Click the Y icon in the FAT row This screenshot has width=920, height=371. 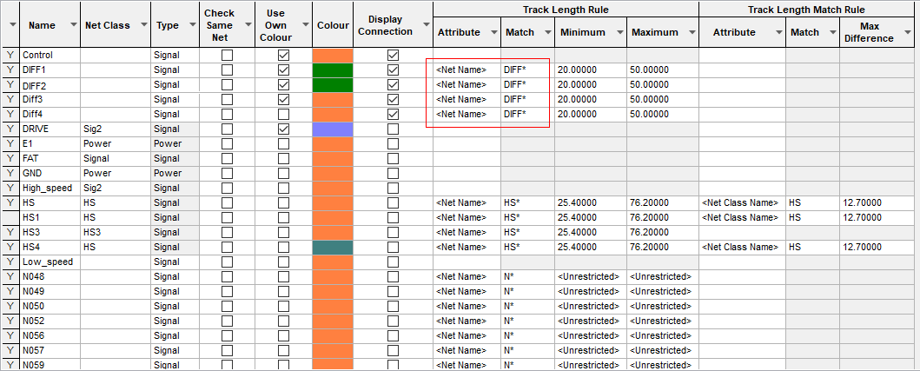click(x=10, y=158)
